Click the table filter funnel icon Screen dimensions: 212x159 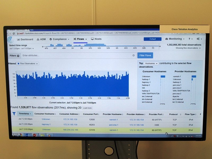(14, 114)
